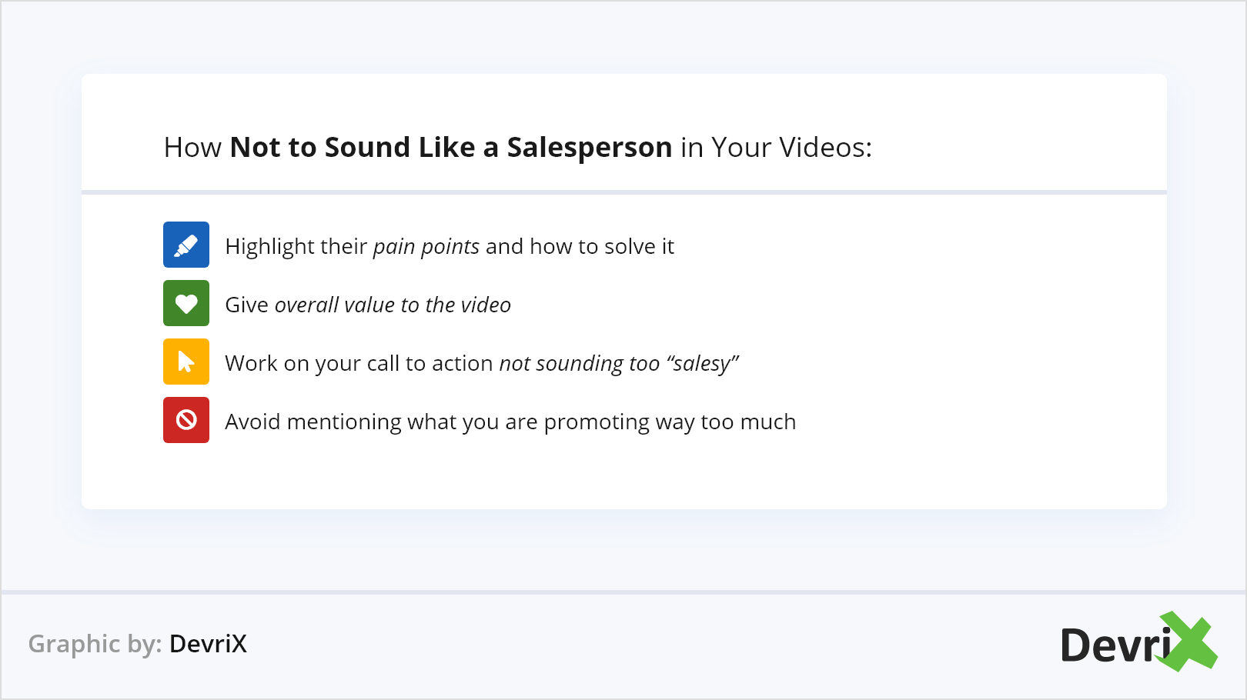Screen dimensions: 1247x700
Task: Click "Work on your call to action" text
Action: point(359,363)
